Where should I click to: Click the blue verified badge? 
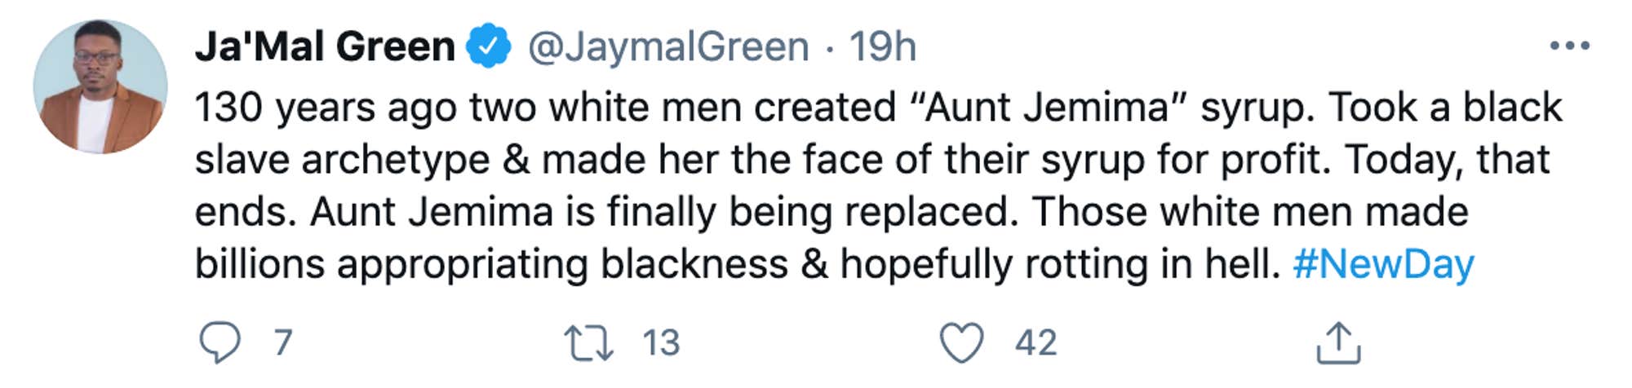tap(488, 46)
